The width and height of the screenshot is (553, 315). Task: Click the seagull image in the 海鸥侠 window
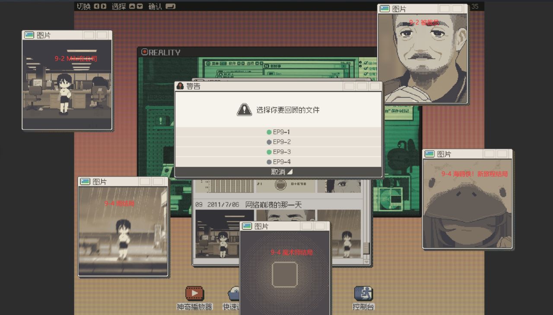467,204
